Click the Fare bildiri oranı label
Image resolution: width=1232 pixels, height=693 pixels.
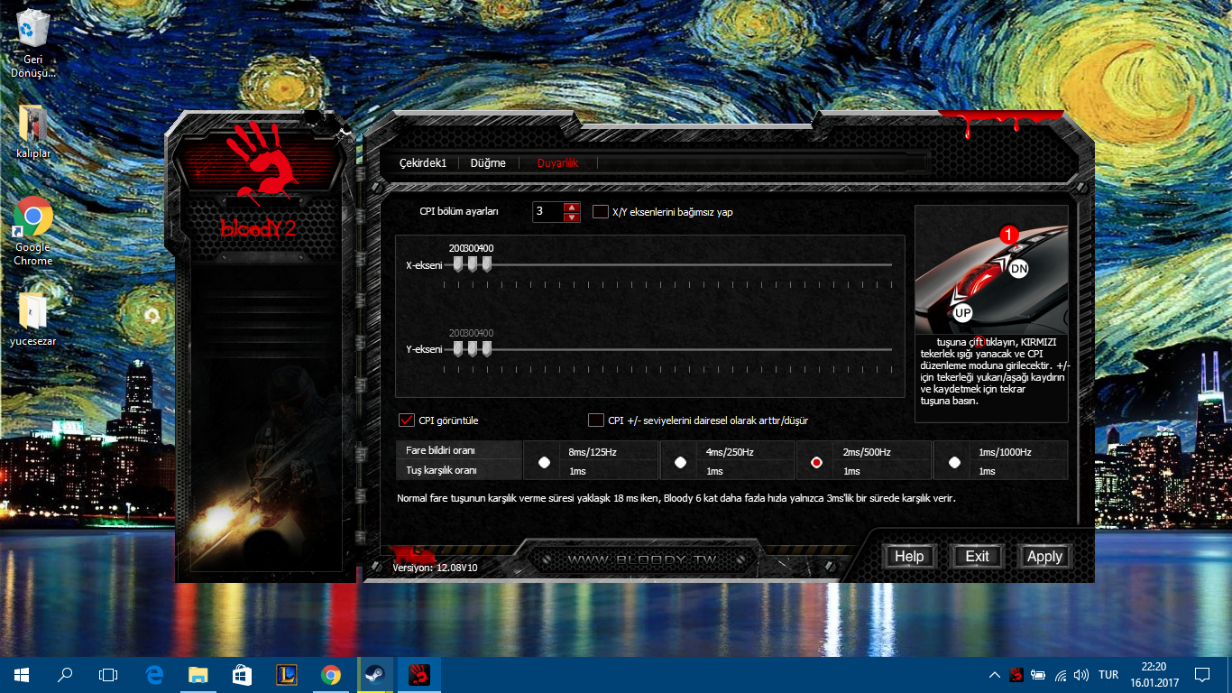pyautogui.click(x=440, y=450)
